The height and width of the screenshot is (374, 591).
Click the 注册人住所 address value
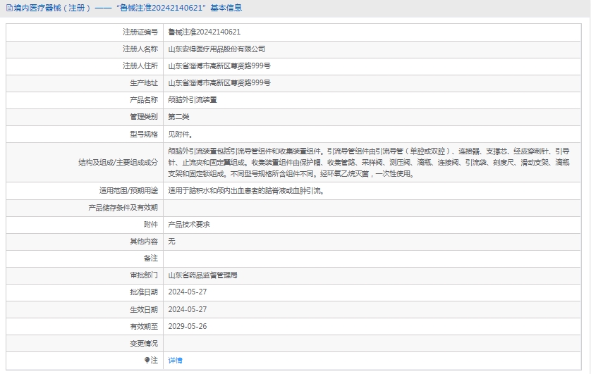219,66
